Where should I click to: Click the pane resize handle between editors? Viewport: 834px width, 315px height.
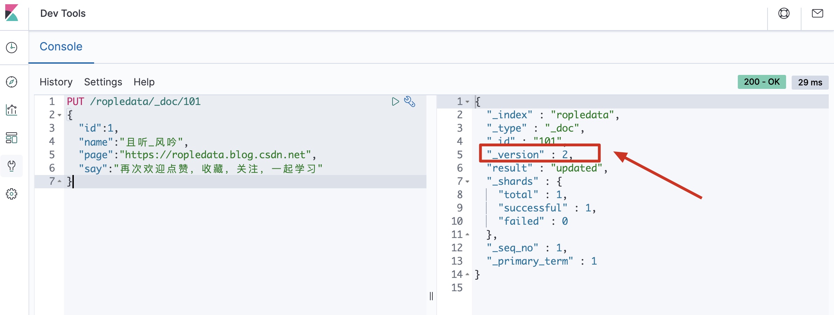pyautogui.click(x=431, y=296)
